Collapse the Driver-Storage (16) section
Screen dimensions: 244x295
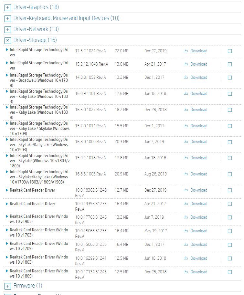[x=7, y=40]
